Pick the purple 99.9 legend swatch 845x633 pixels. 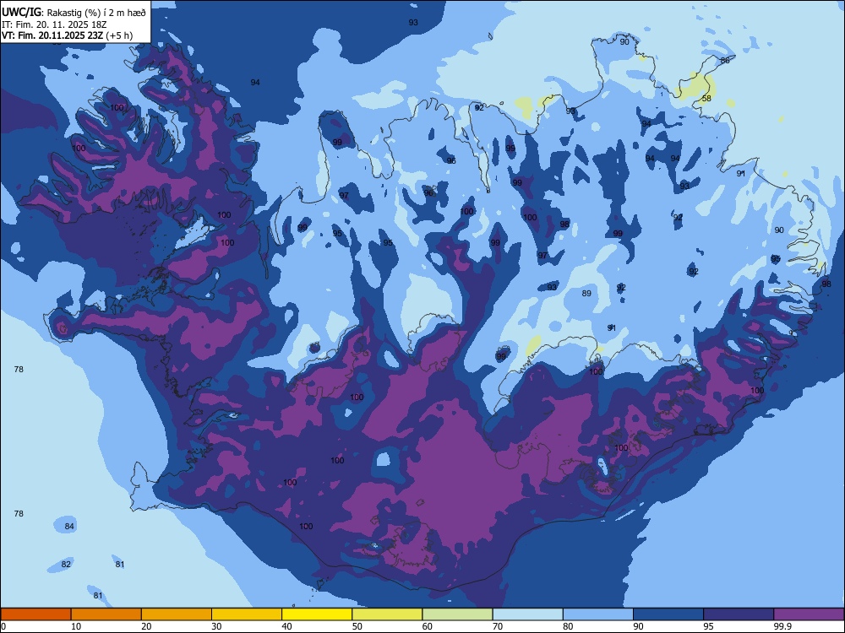(809, 614)
